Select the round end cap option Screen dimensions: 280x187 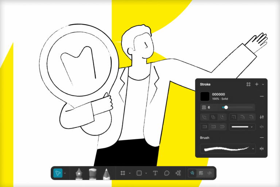coord(222,127)
